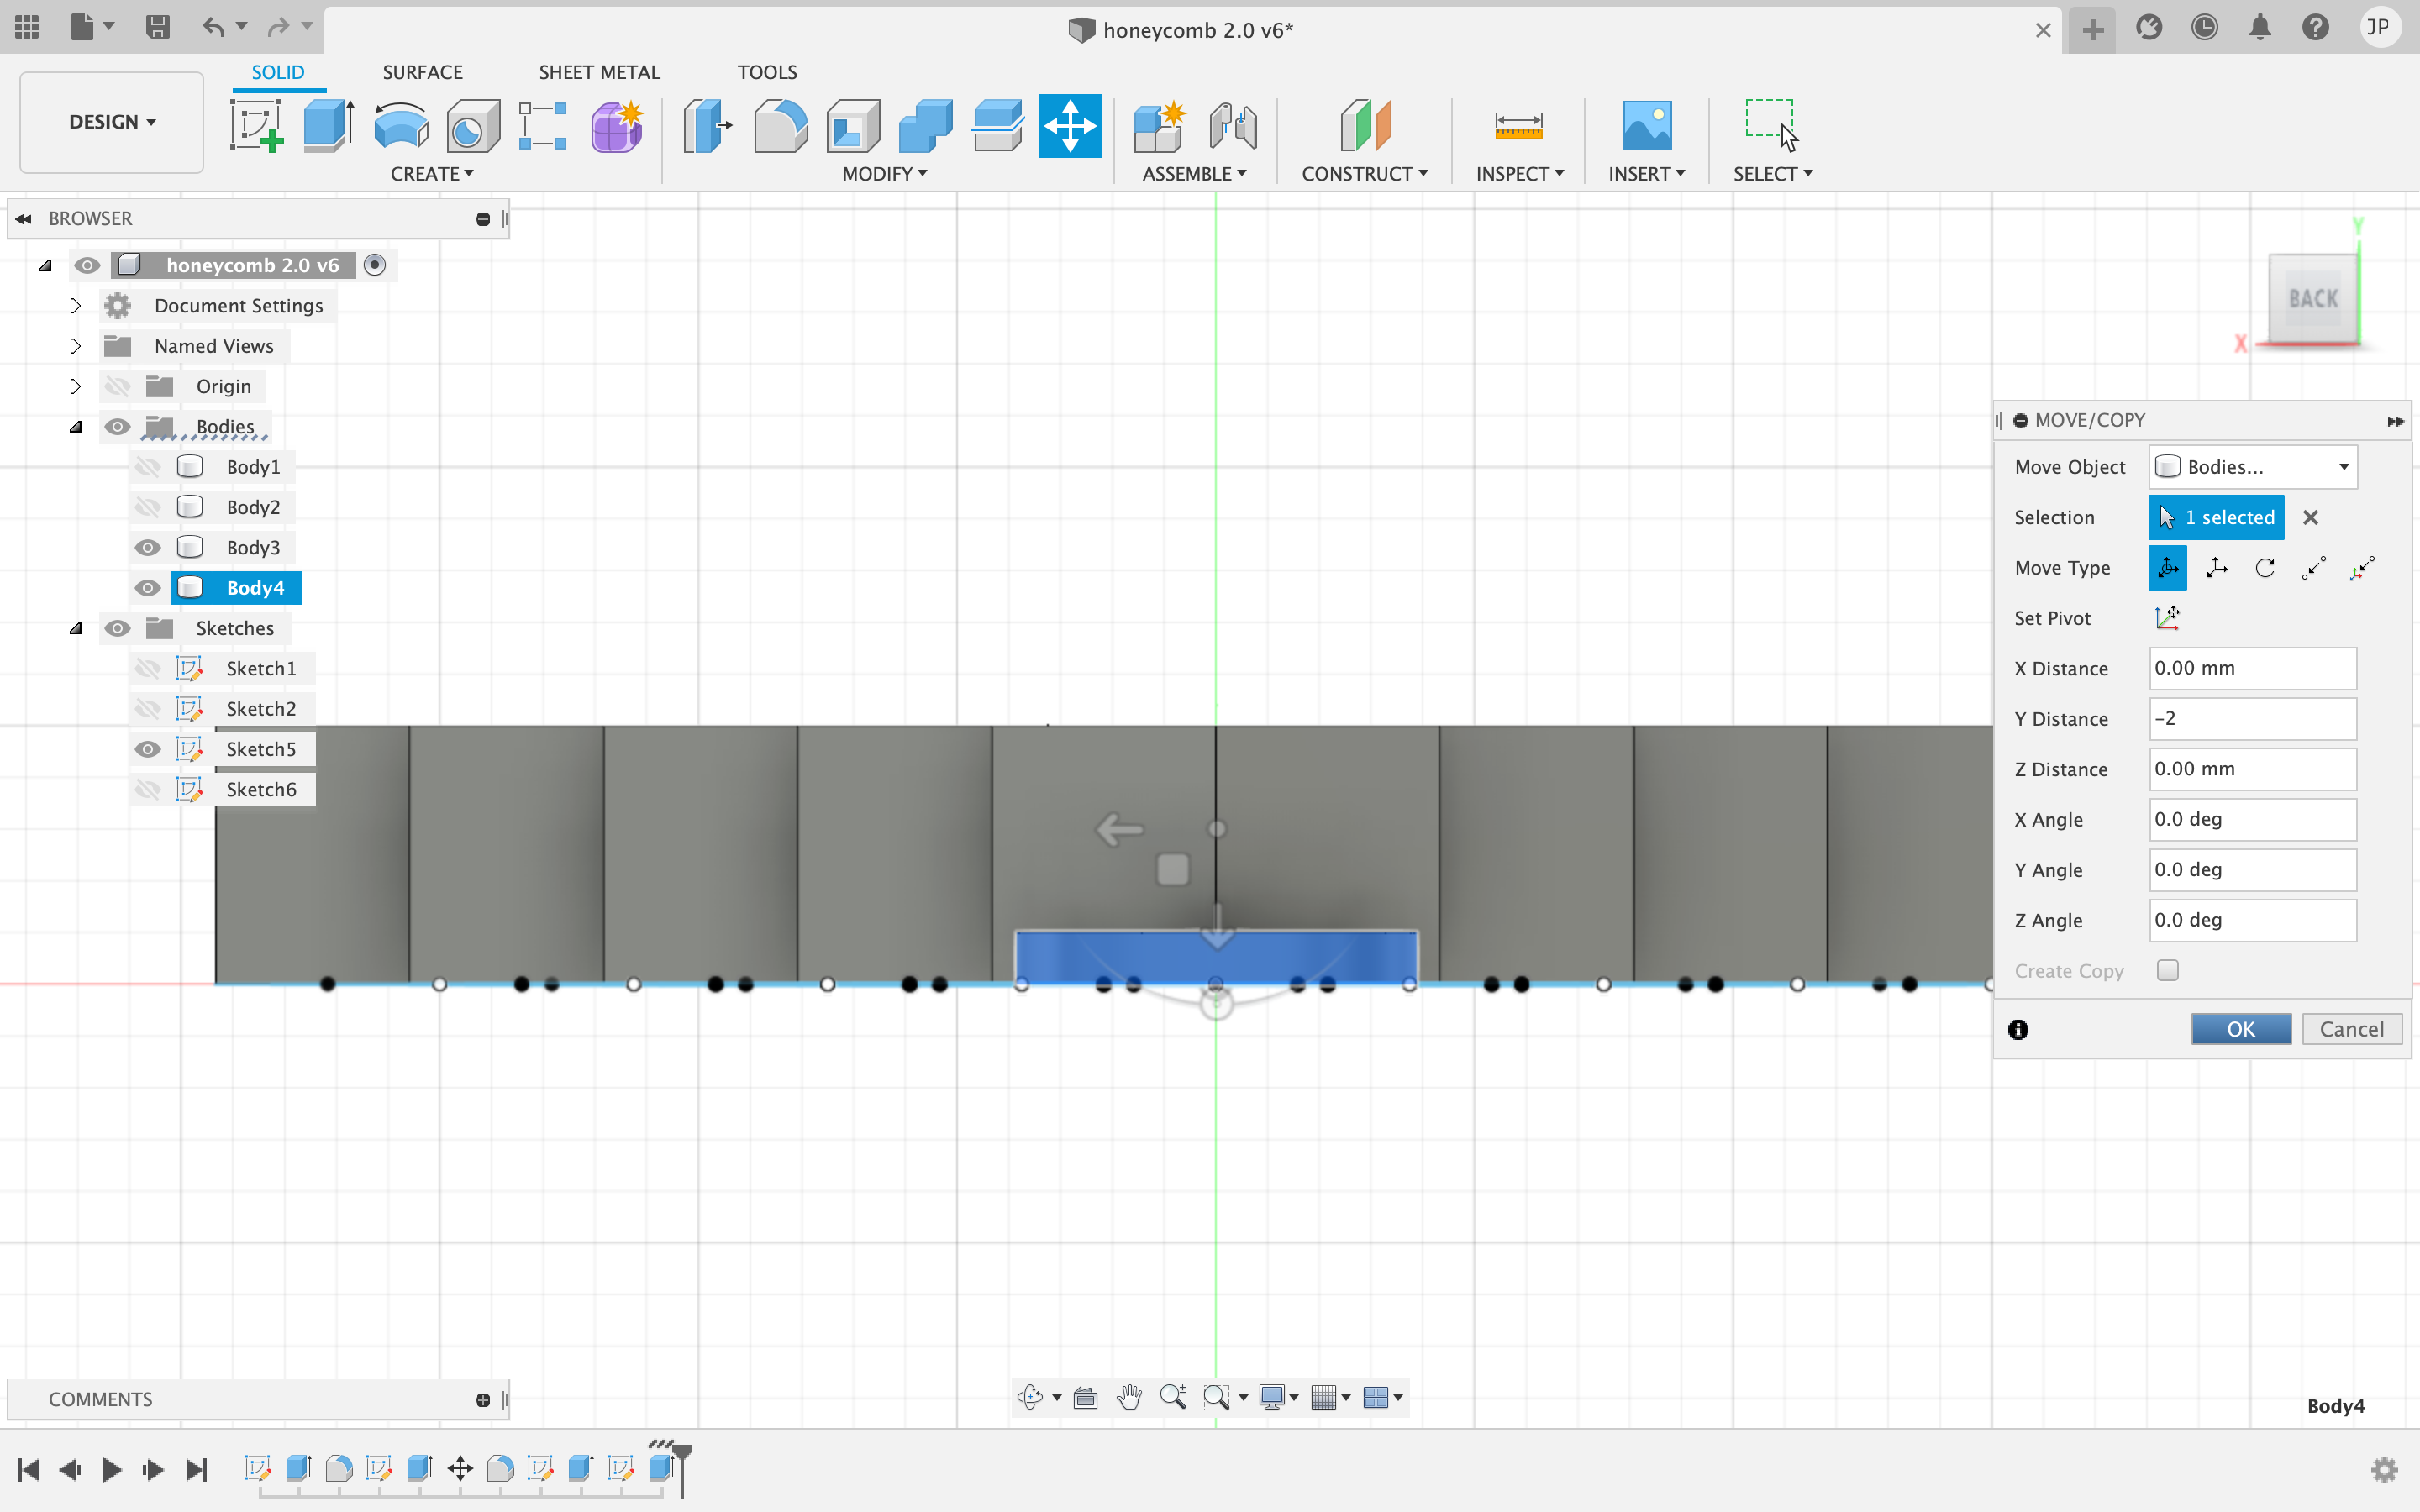Screen dimensions: 2420x1512
Task: Click the Move/Copy toolbar icon
Action: click(1070, 126)
